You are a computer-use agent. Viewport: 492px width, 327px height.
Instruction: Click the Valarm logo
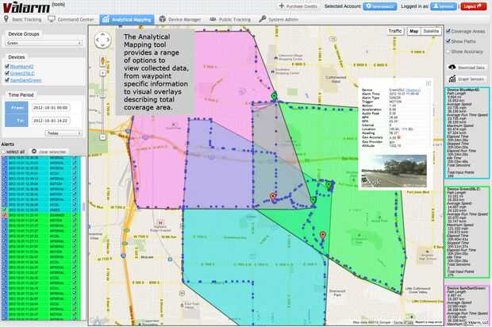click(x=26, y=7)
